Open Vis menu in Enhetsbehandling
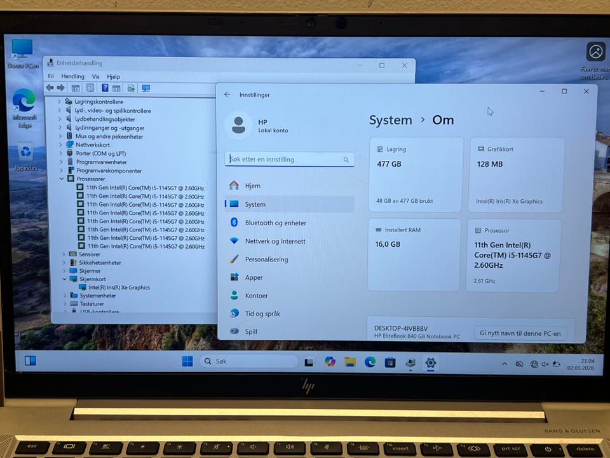610x458 pixels. [96, 76]
